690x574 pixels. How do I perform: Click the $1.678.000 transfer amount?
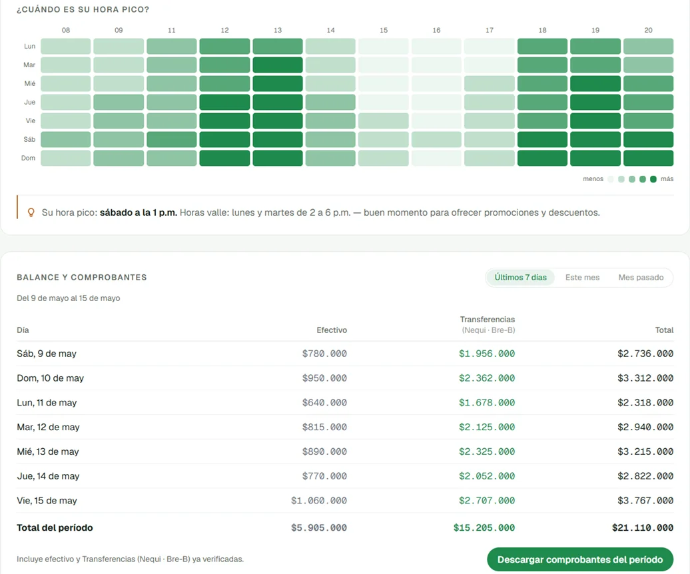pyautogui.click(x=487, y=403)
